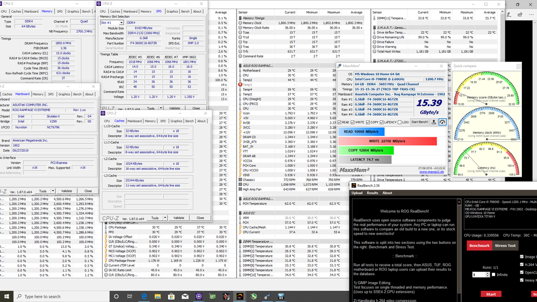Toggle the H.264 test checkbox
Screen dimensions: 537x302
click(521, 264)
